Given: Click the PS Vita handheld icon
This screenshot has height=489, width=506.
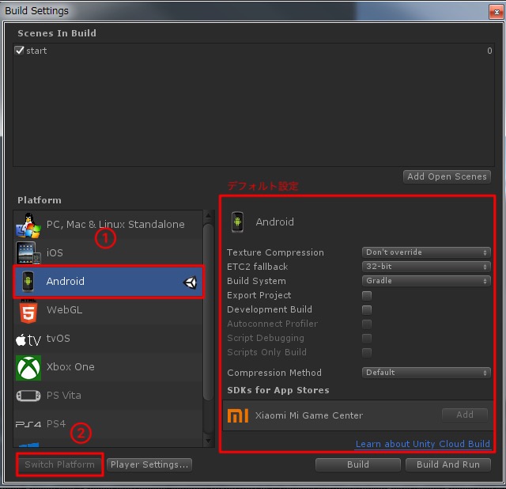Looking at the screenshot, I should (28, 396).
